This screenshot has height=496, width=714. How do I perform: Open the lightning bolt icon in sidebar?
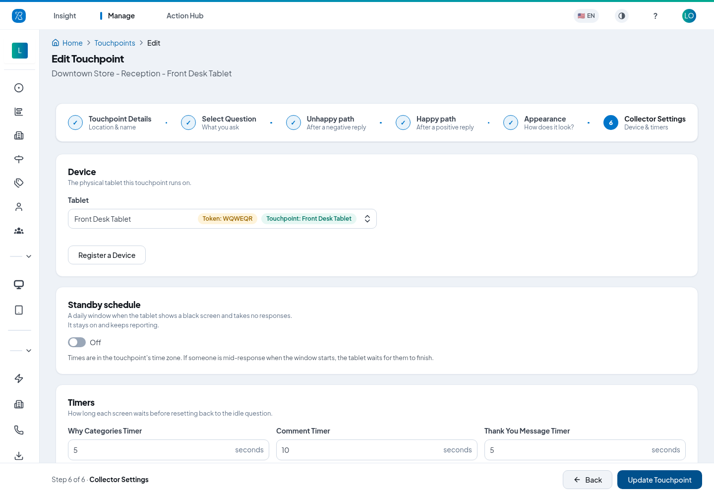pos(19,378)
